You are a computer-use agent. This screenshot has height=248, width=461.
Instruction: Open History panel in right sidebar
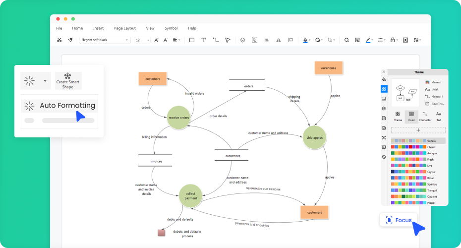[x=384, y=157]
